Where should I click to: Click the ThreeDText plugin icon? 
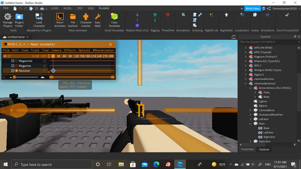pos(168,15)
